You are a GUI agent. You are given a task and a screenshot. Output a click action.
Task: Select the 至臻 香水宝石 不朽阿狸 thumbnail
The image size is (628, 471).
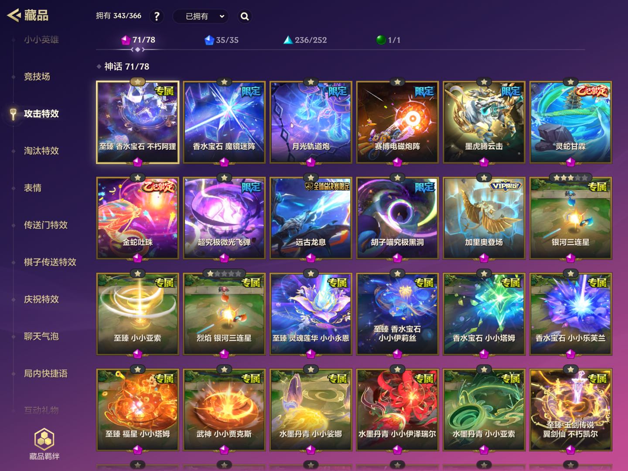coord(138,122)
